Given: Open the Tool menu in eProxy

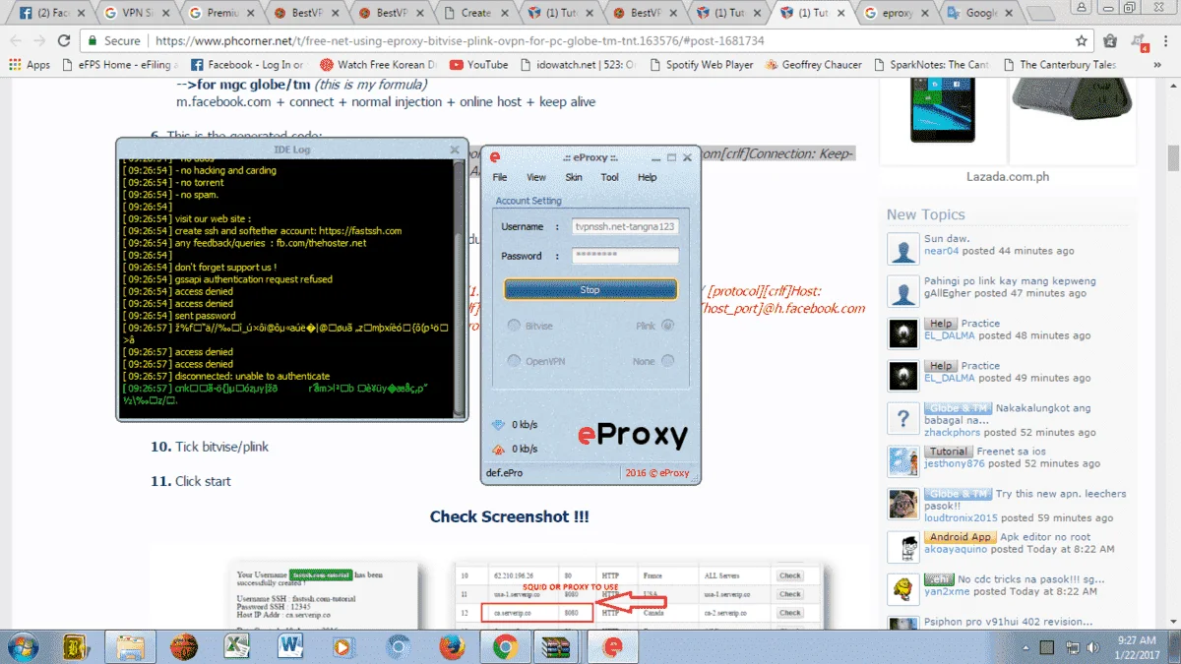Looking at the screenshot, I should [610, 177].
